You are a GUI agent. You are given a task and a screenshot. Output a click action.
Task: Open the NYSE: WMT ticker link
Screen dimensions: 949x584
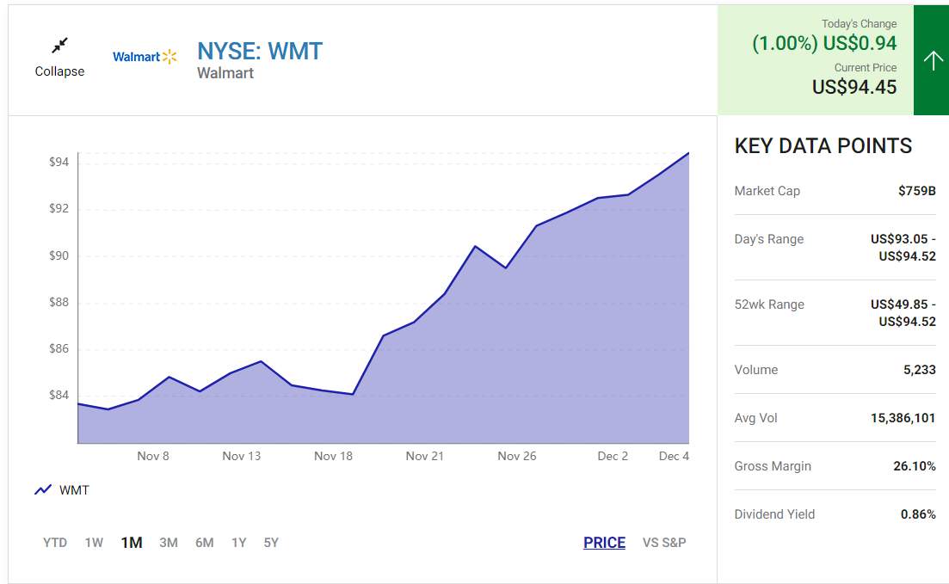[x=260, y=51]
